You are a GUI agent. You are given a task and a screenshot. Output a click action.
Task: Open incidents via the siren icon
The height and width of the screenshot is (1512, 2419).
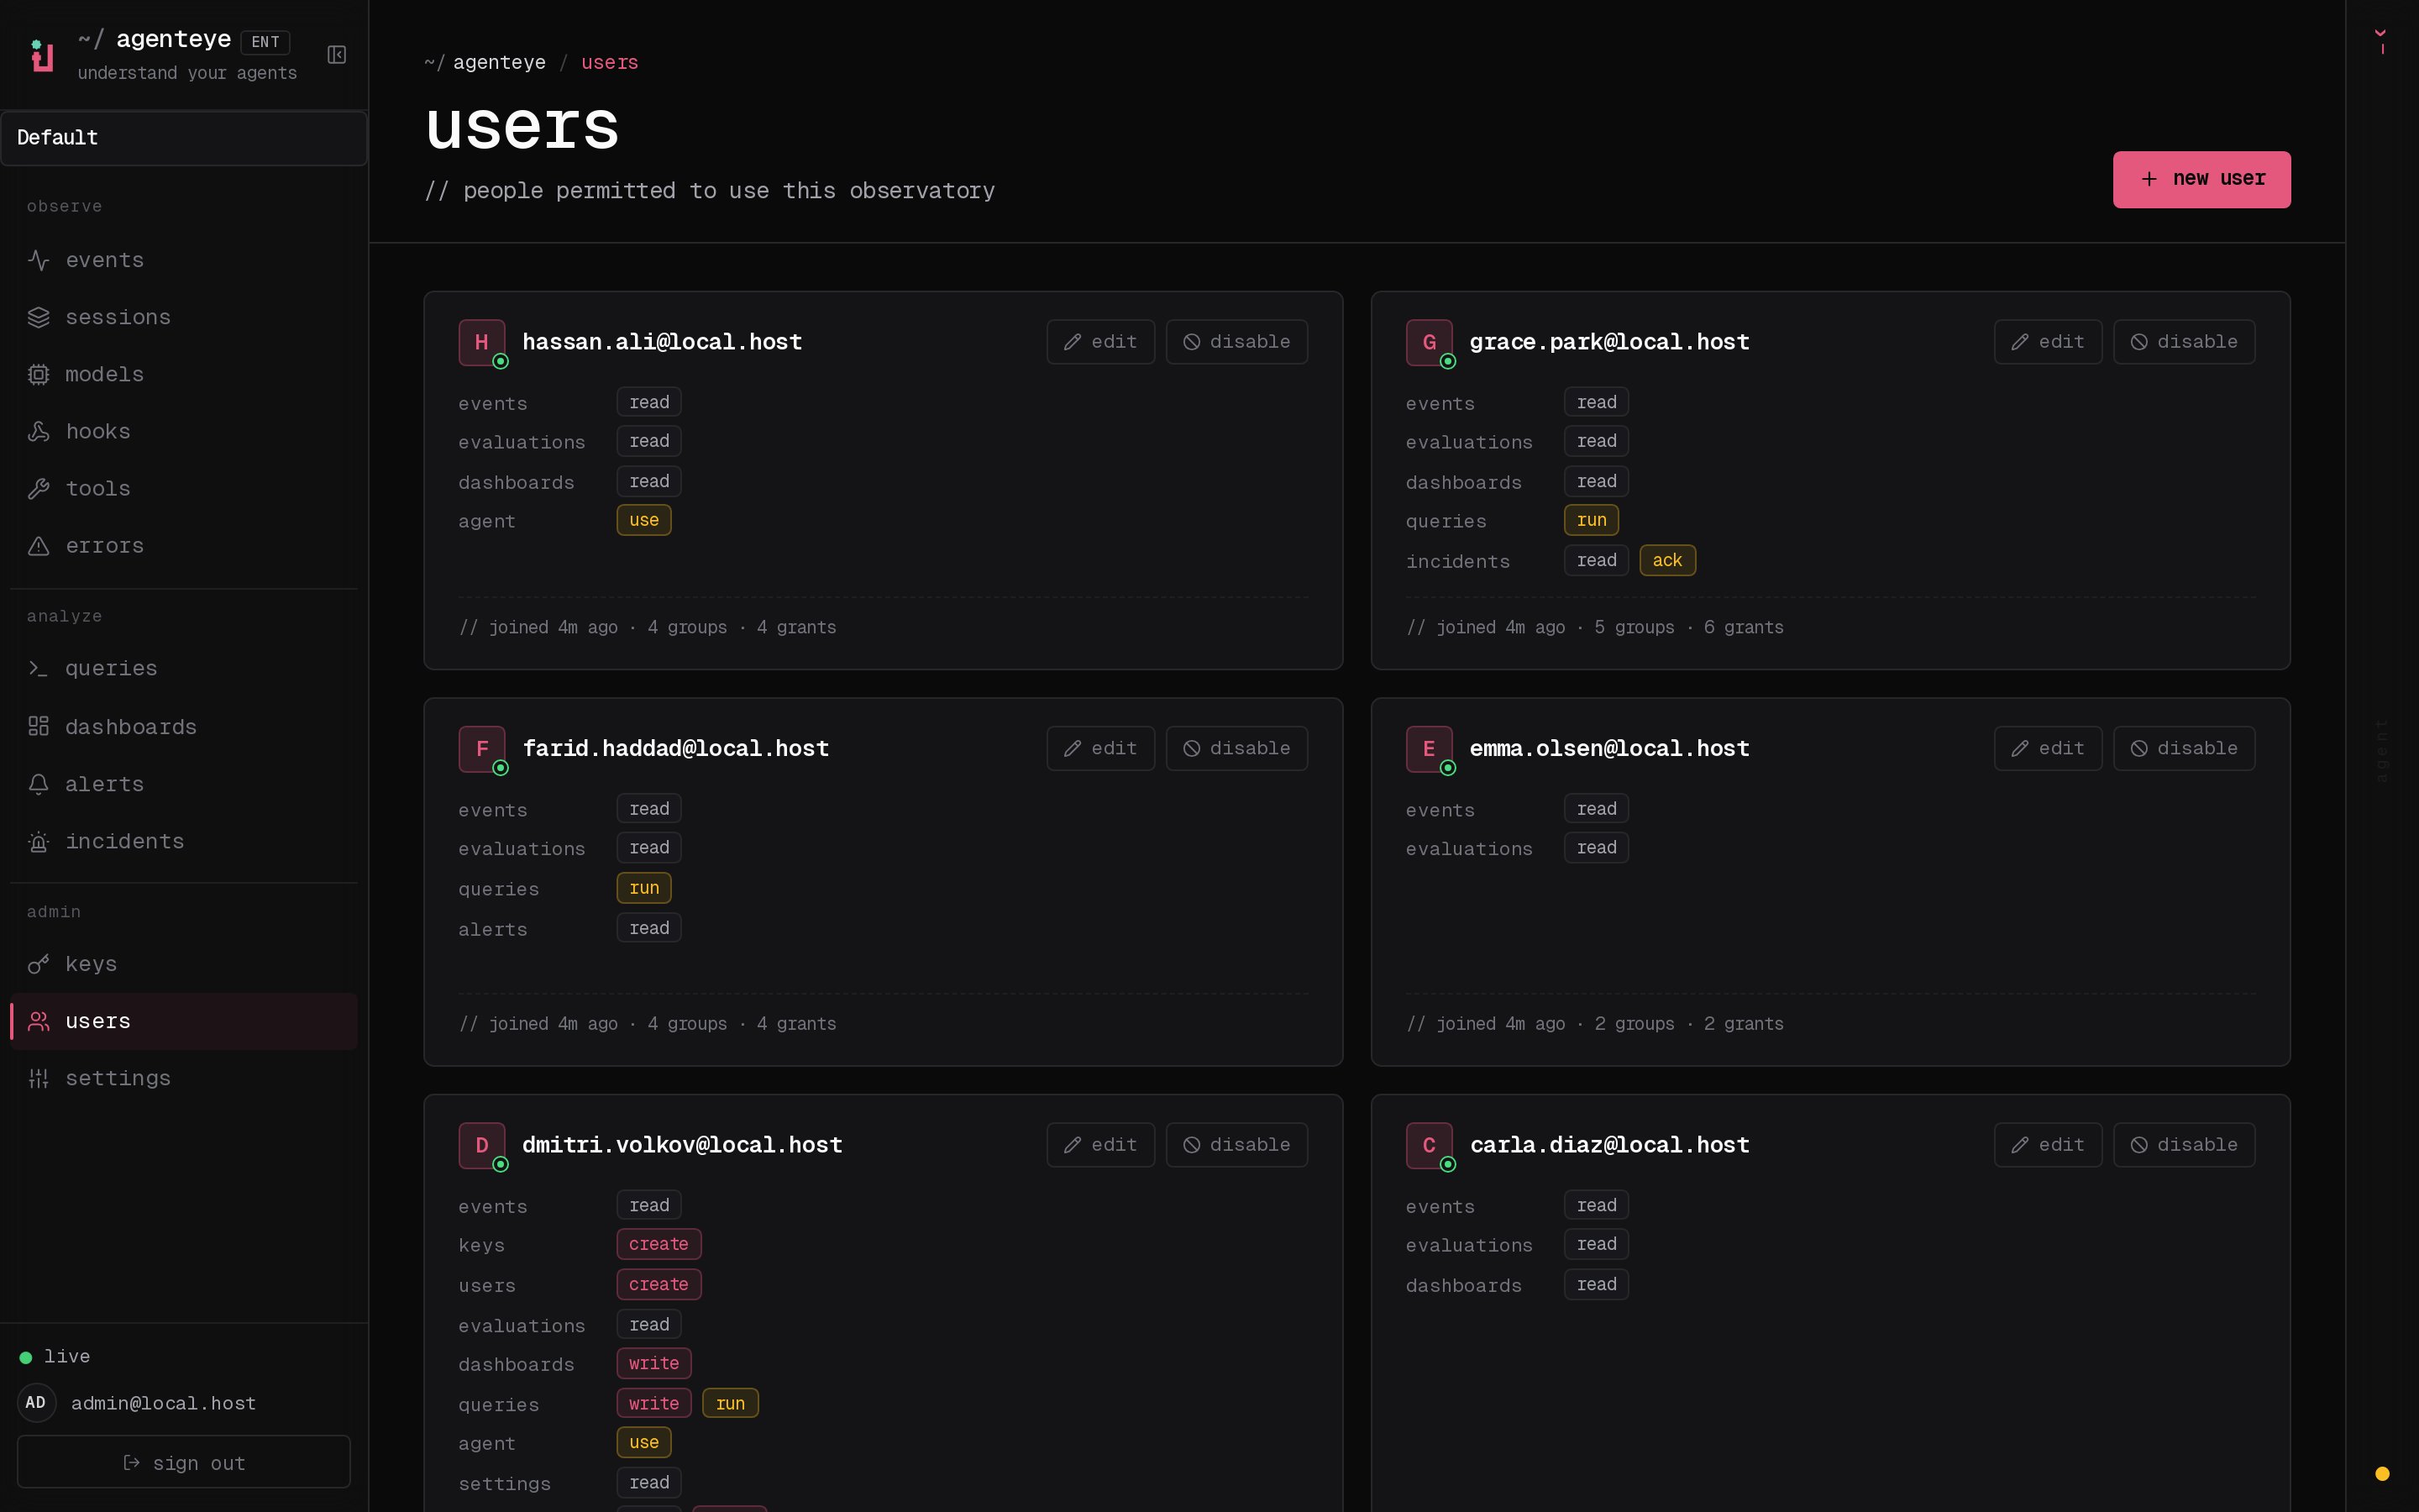(39, 841)
